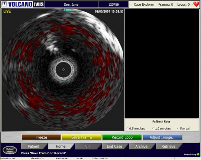
Task: Click the red heart icon
Action: click(196, 4)
